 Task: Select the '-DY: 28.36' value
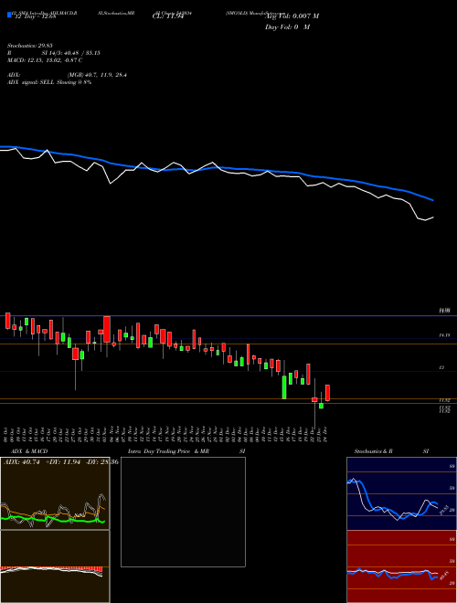pyautogui.click(x=101, y=462)
